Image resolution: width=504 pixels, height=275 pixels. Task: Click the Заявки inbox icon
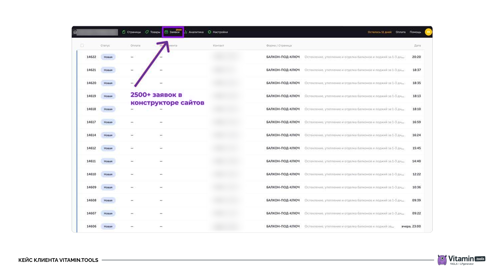[x=166, y=32]
